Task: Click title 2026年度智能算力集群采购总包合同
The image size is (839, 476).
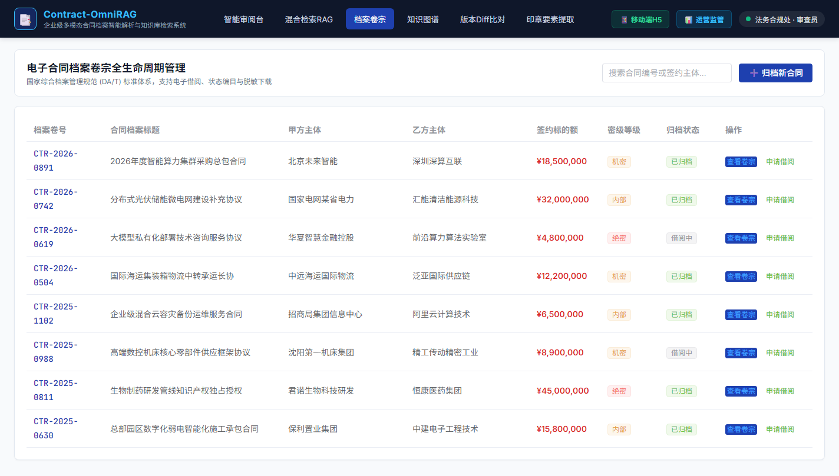Action: 178,161
